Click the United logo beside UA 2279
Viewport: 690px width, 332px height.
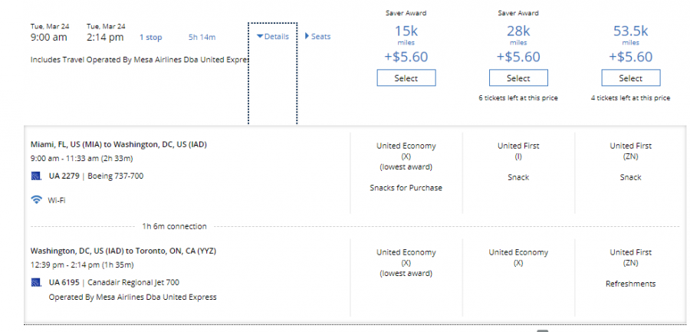35,176
